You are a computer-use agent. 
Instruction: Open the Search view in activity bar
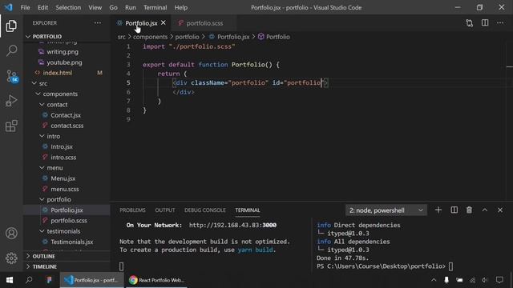pyautogui.click(x=11, y=50)
